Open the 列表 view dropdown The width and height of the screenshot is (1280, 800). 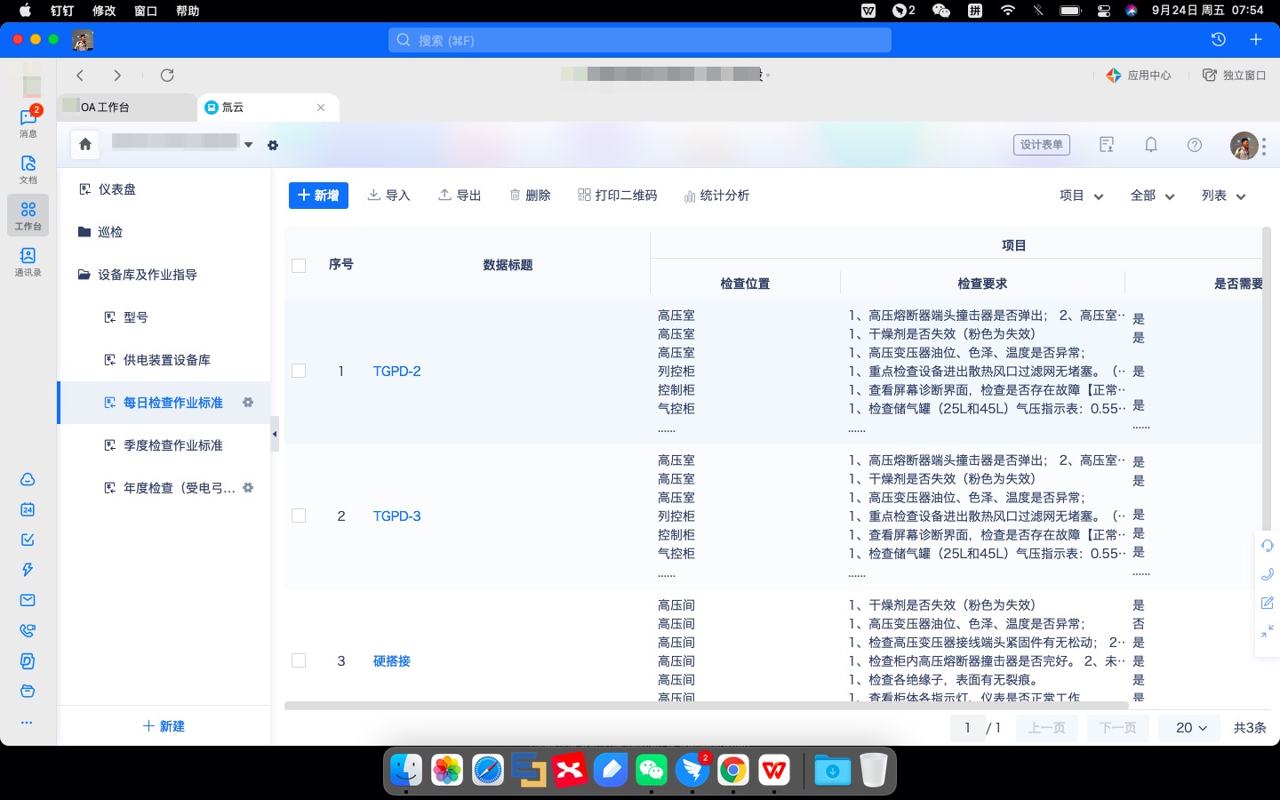1223,196
